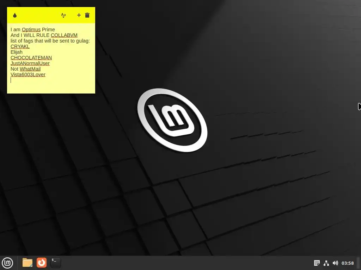
Task: Open the text formatting menu on sticky note
Action: (63, 15)
